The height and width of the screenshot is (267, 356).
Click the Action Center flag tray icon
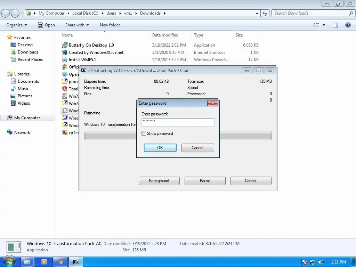click(304, 262)
